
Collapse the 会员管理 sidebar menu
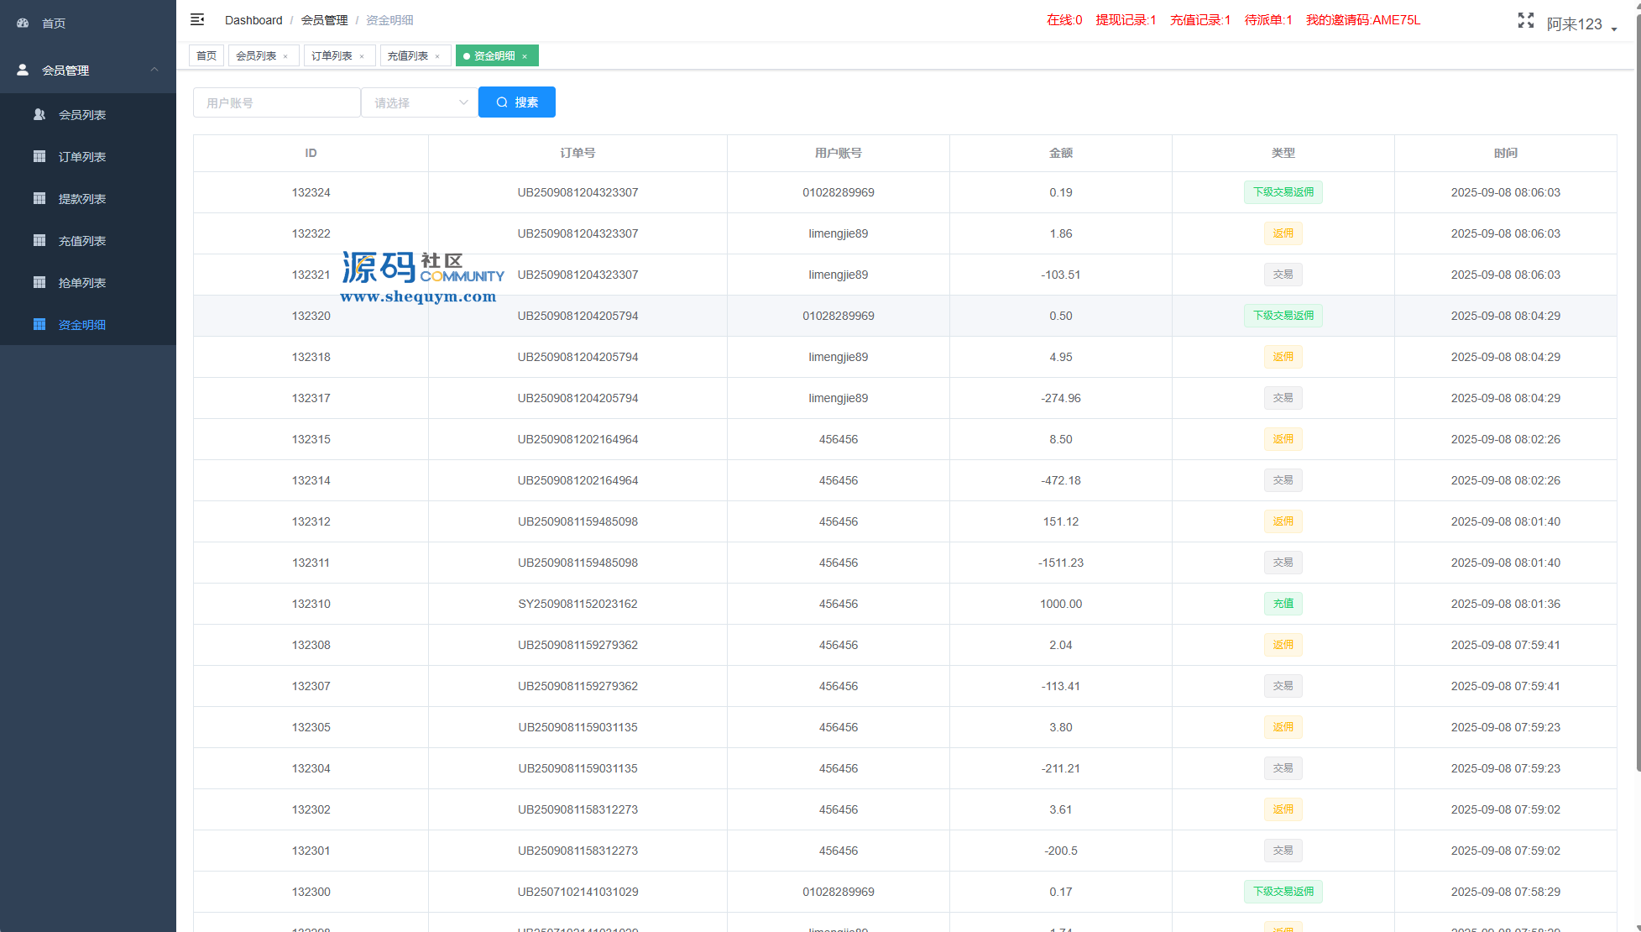tap(154, 70)
